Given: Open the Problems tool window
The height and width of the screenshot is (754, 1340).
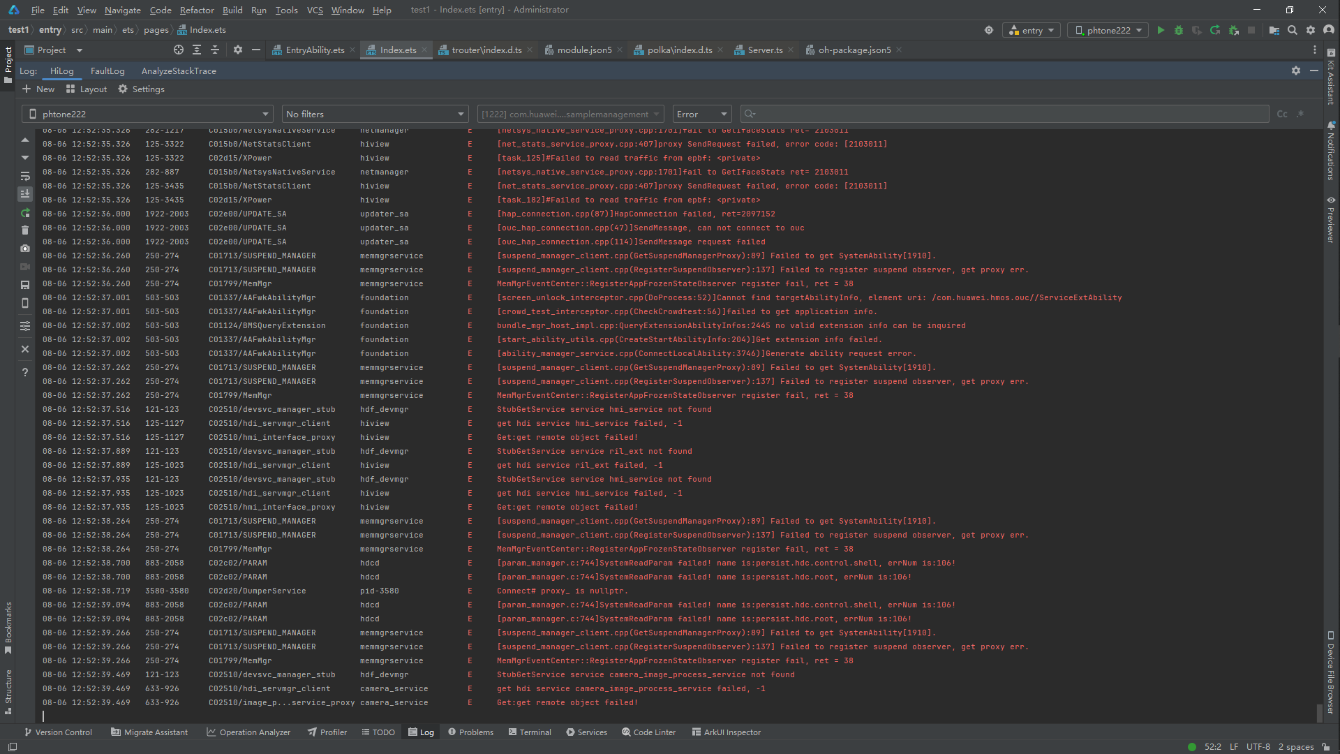Looking at the screenshot, I should click(470, 732).
